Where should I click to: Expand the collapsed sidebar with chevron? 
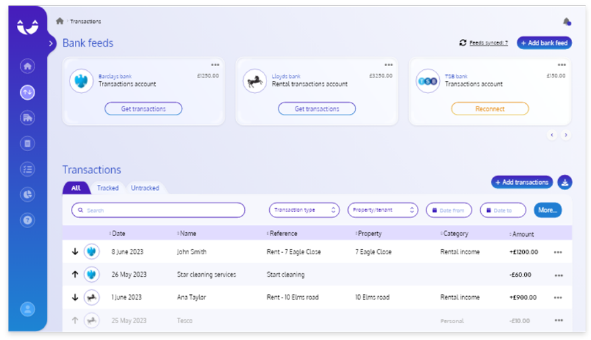[x=52, y=43]
